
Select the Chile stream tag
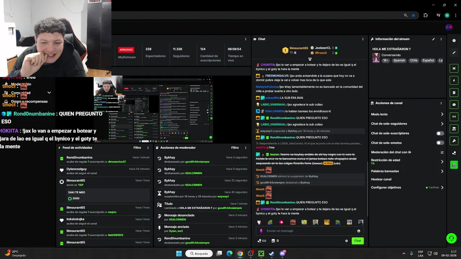[x=414, y=60]
